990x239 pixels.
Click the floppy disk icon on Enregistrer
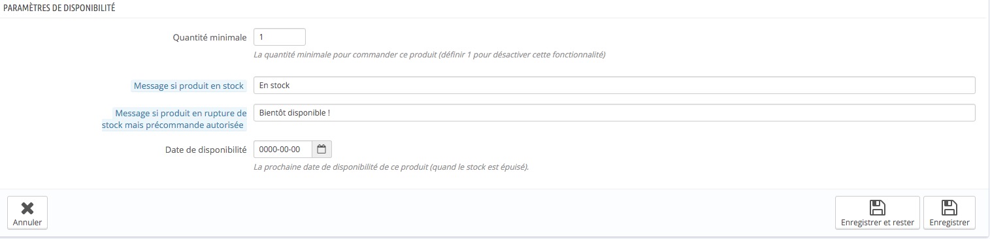(949, 208)
